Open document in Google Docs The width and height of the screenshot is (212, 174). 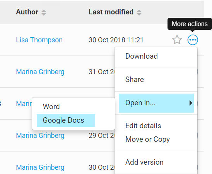(66, 120)
